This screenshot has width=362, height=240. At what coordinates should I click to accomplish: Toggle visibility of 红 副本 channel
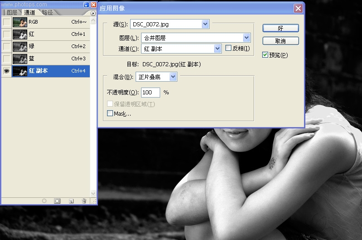[7, 71]
